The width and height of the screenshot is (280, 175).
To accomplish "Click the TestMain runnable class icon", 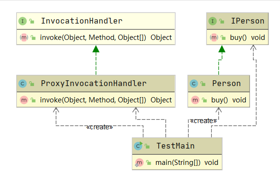I will [x=138, y=146].
